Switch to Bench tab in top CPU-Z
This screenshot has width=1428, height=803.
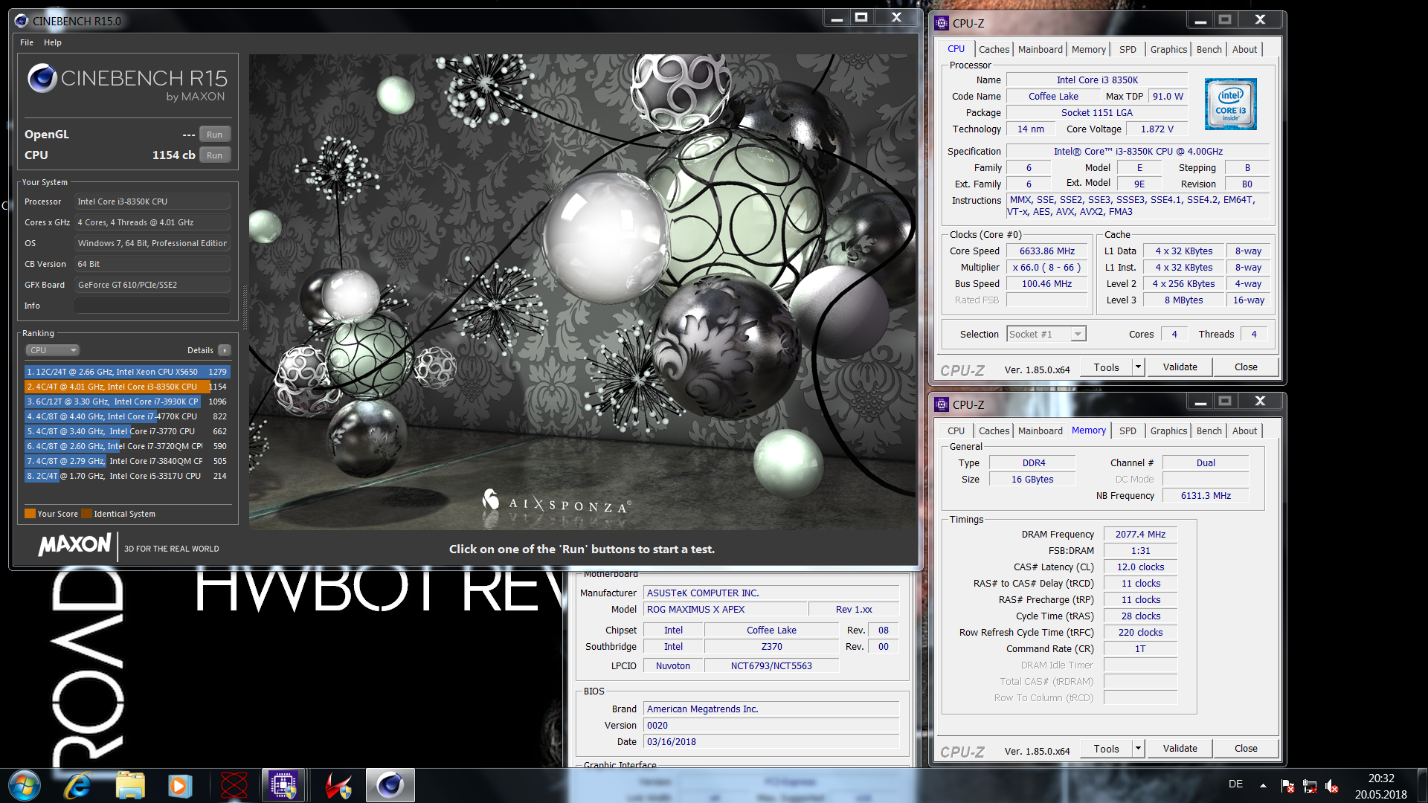tap(1209, 49)
